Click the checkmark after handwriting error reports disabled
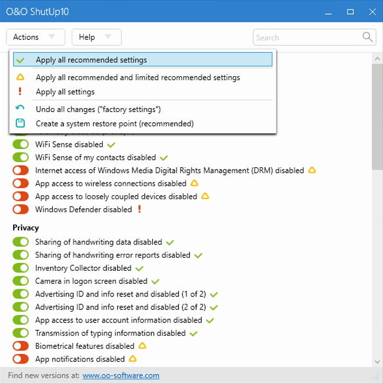The width and height of the screenshot is (383, 384). pyautogui.click(x=198, y=255)
